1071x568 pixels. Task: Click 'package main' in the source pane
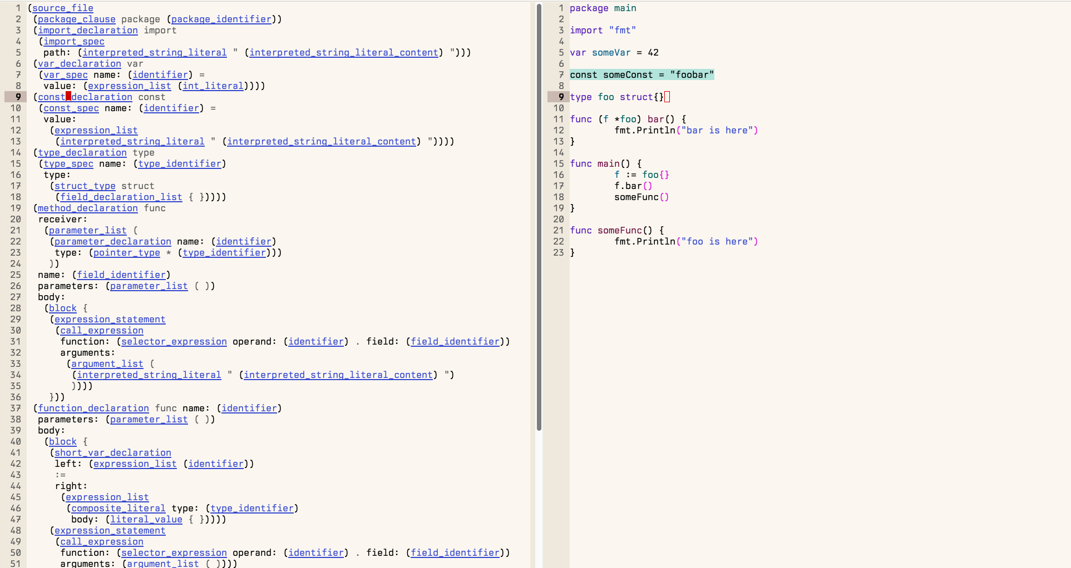click(x=603, y=8)
